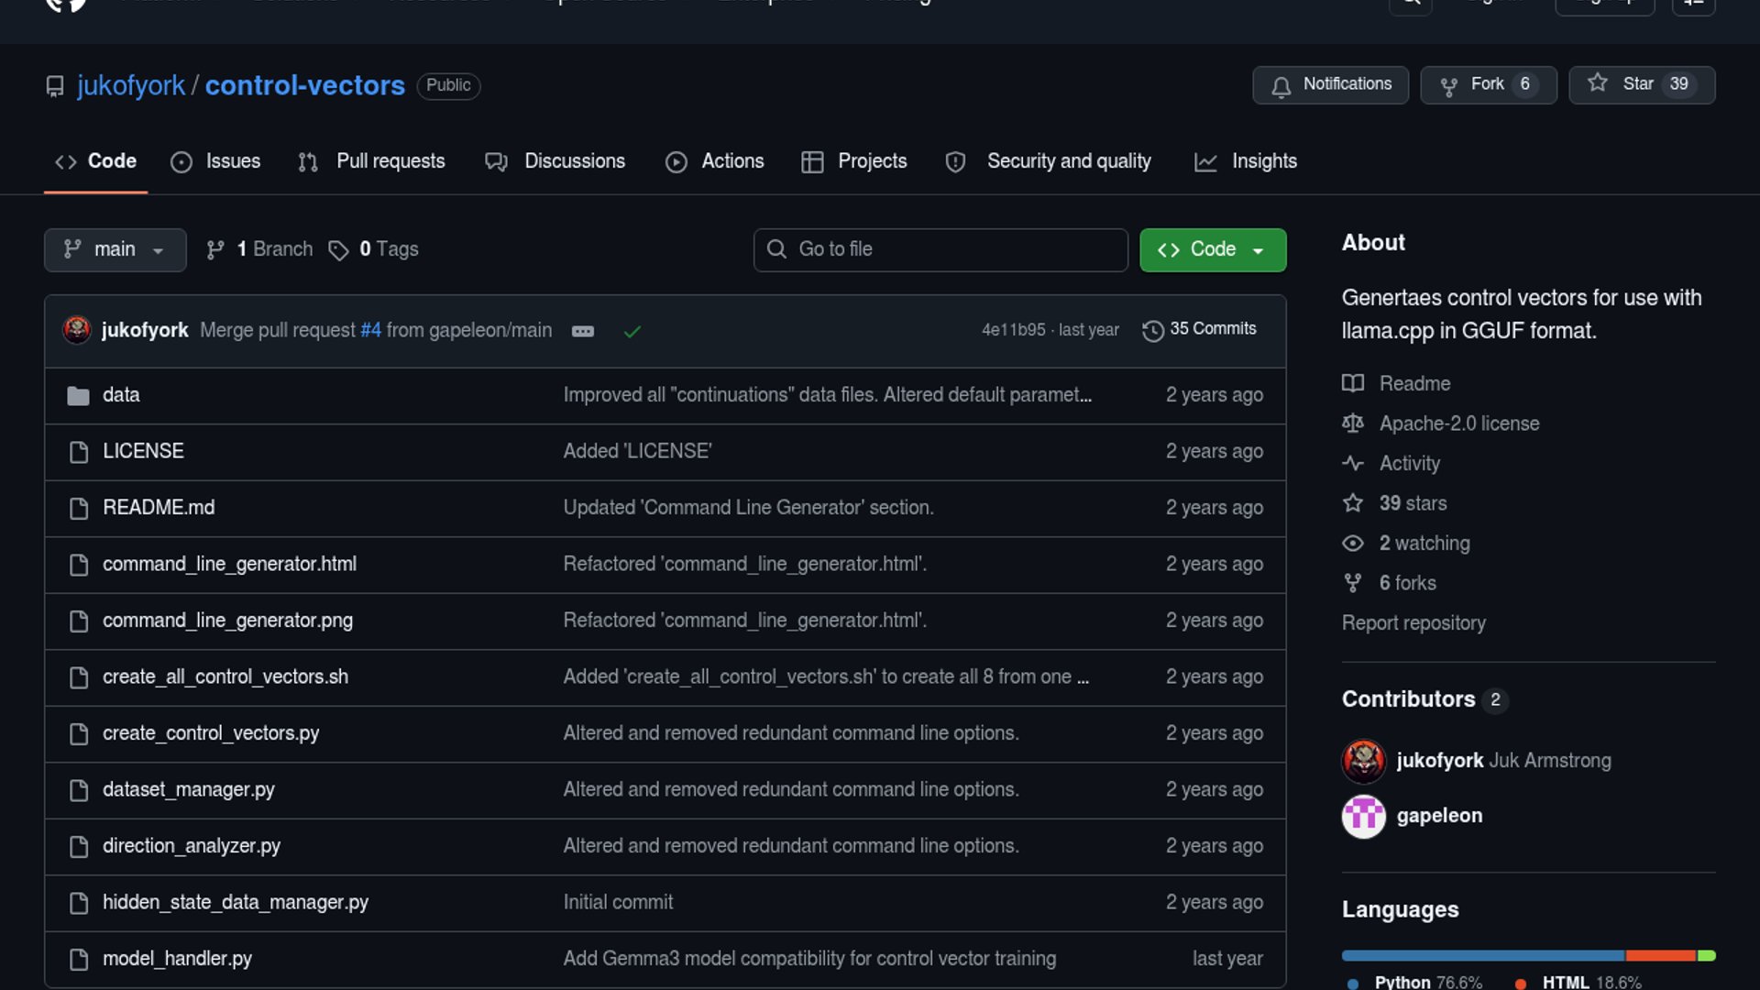
Task: Click the gapeleon contributor avatar
Action: coord(1363,816)
